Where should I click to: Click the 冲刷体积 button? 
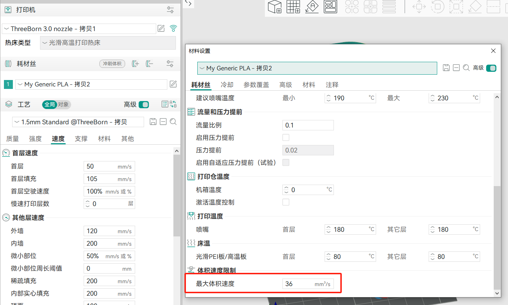(x=112, y=64)
